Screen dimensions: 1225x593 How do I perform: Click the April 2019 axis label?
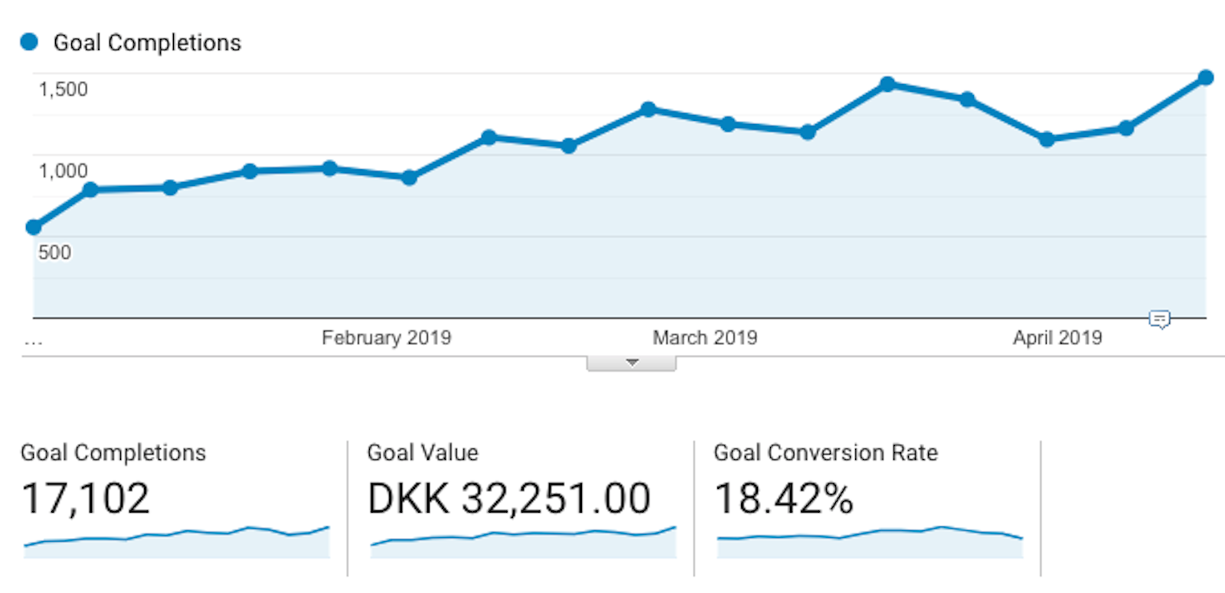[x=1057, y=337]
